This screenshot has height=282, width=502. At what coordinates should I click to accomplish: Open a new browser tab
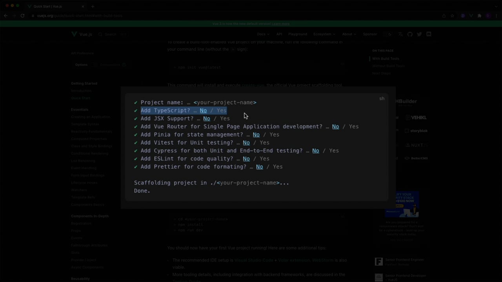(93, 6)
